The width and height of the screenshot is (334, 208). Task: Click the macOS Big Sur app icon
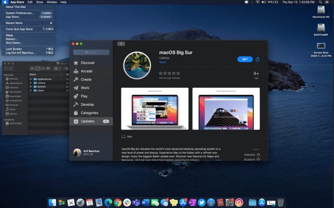point(137,65)
